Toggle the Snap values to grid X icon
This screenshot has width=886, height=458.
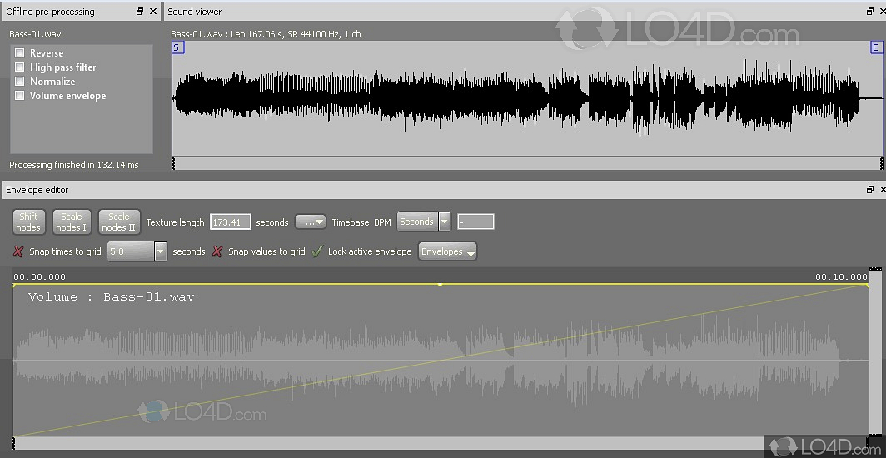[217, 251]
